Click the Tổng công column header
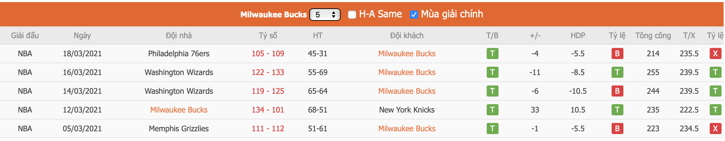 click(x=653, y=35)
